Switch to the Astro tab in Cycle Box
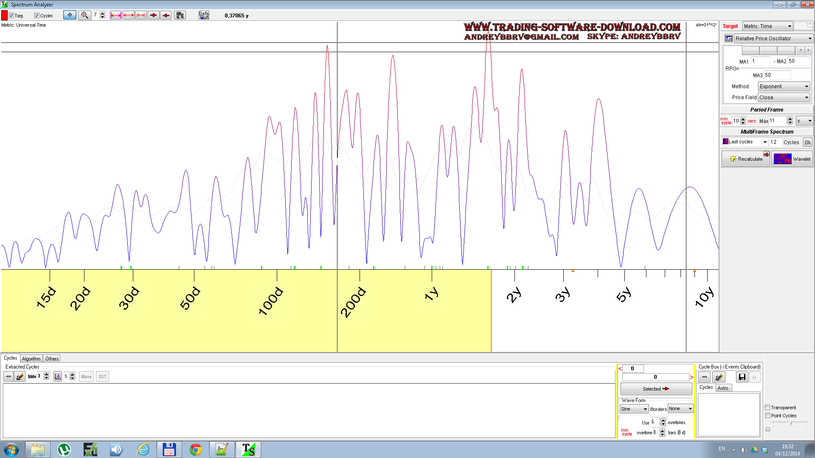 (x=723, y=388)
